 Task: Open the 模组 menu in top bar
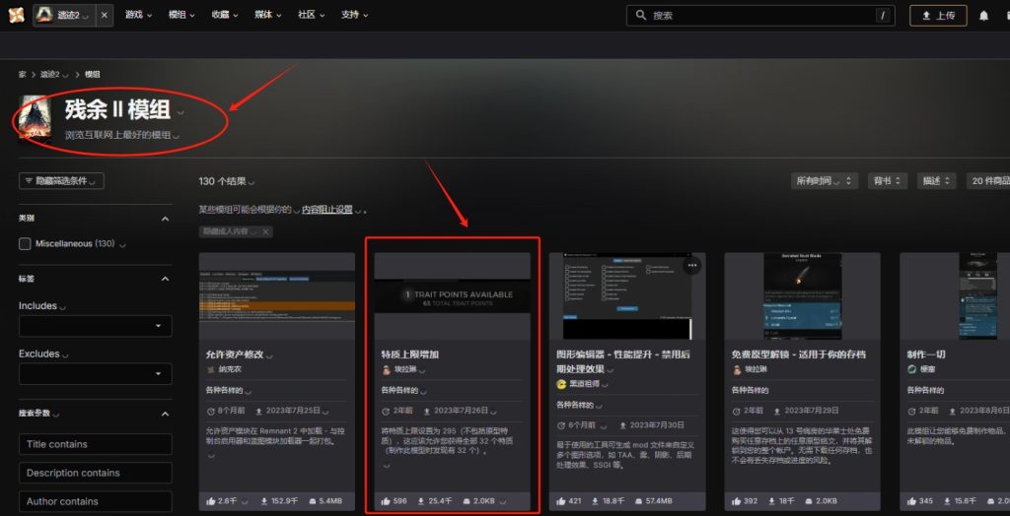pyautogui.click(x=181, y=15)
